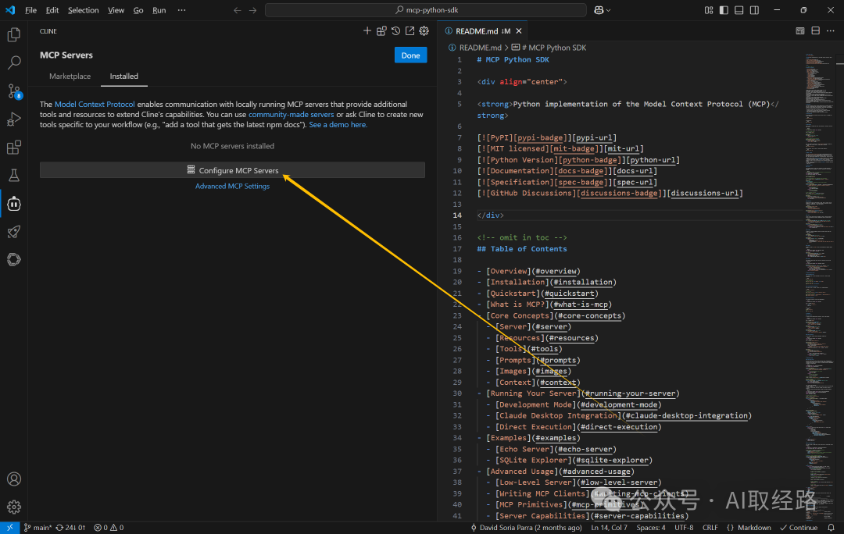The height and width of the screenshot is (534, 844).
Task: Toggle bottom panel layout icon
Action: tap(739, 10)
